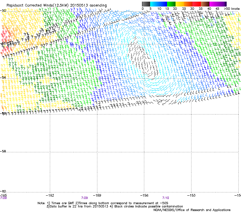Click the -153 longitude axis label
Image resolution: width=241 pixels, height=212 pixels.
coord(191,195)
